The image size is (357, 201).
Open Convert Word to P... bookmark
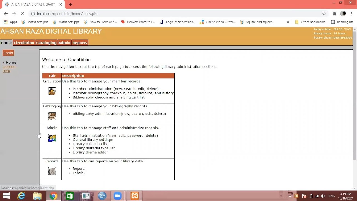138,22
